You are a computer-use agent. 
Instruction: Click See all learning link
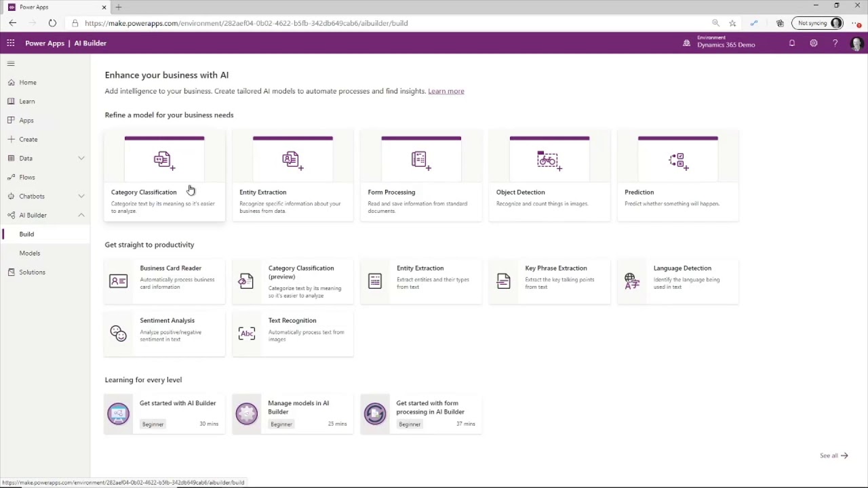coord(833,456)
